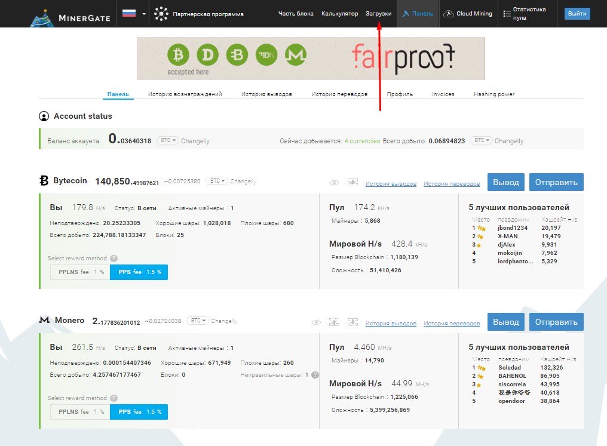Viewport: 607px width, 446px height.
Task: Select PPS fee 1.5% for Bytecoin
Action: click(x=139, y=272)
